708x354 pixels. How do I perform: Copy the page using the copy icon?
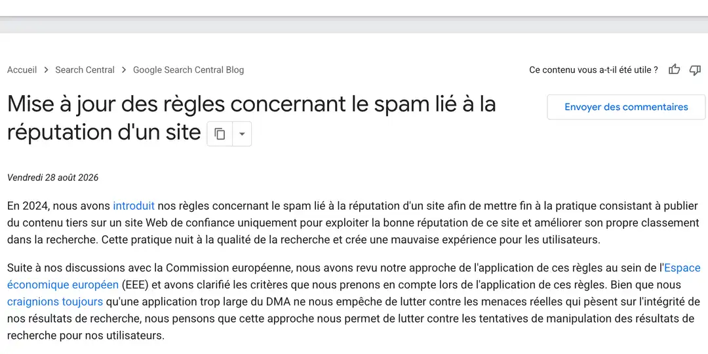click(x=220, y=134)
